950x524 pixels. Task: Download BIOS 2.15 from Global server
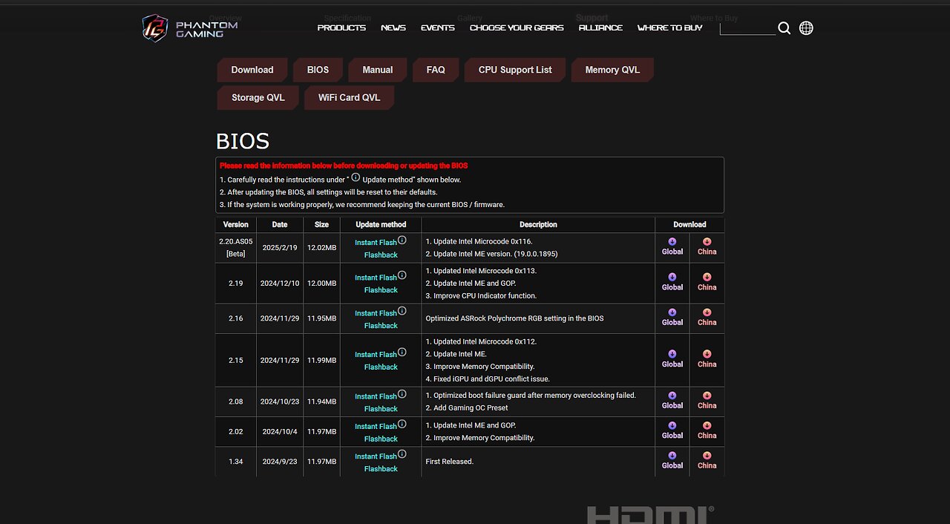[x=672, y=359]
